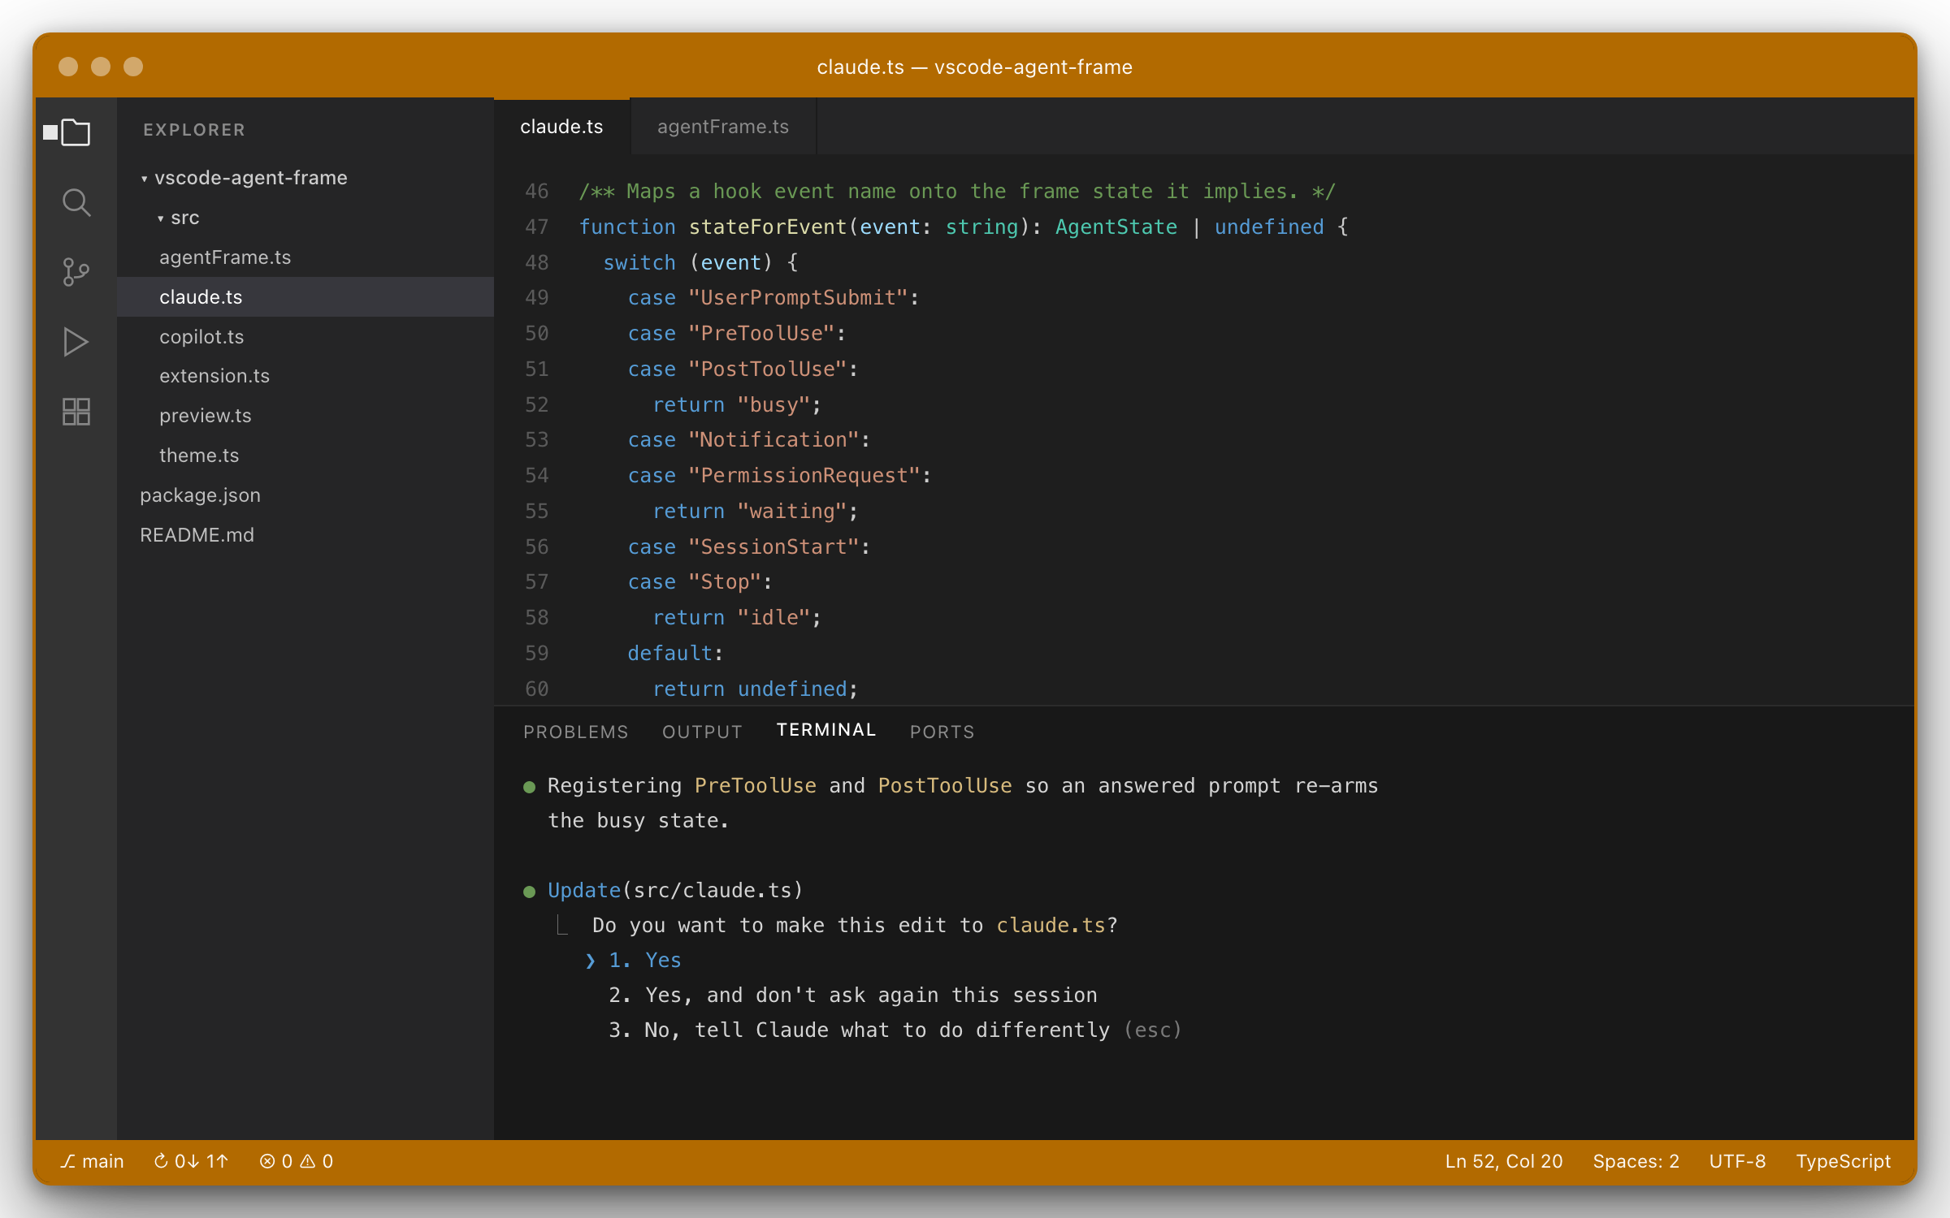The image size is (1950, 1218).
Task: Click UTF-8 encoding in status bar
Action: coord(1737,1161)
